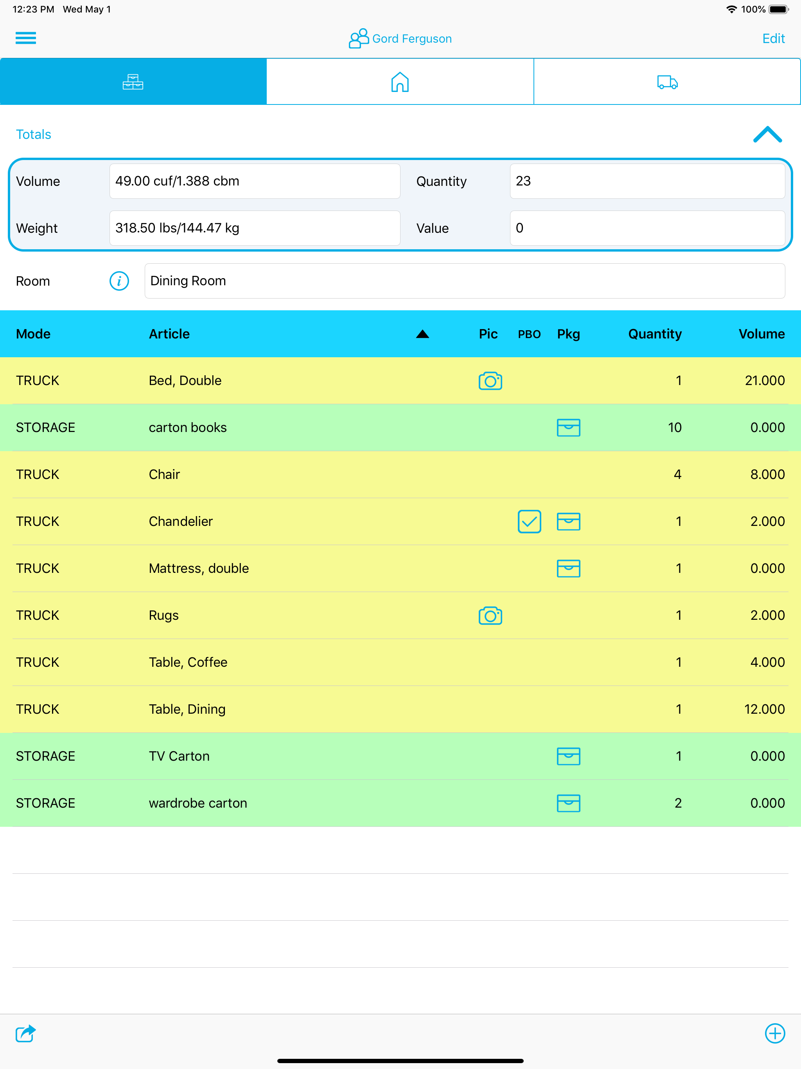Click the Totals label
The width and height of the screenshot is (801, 1069).
pos(33,134)
